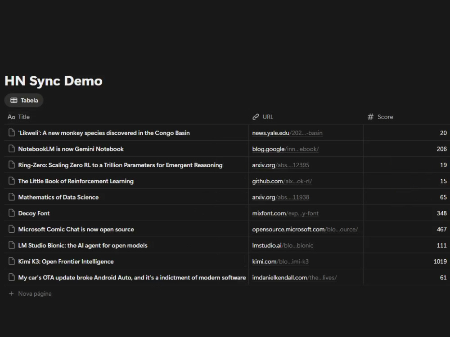Screen dimensions: 450x337
Task: Select the Tabela view tab
Action: [24, 100]
